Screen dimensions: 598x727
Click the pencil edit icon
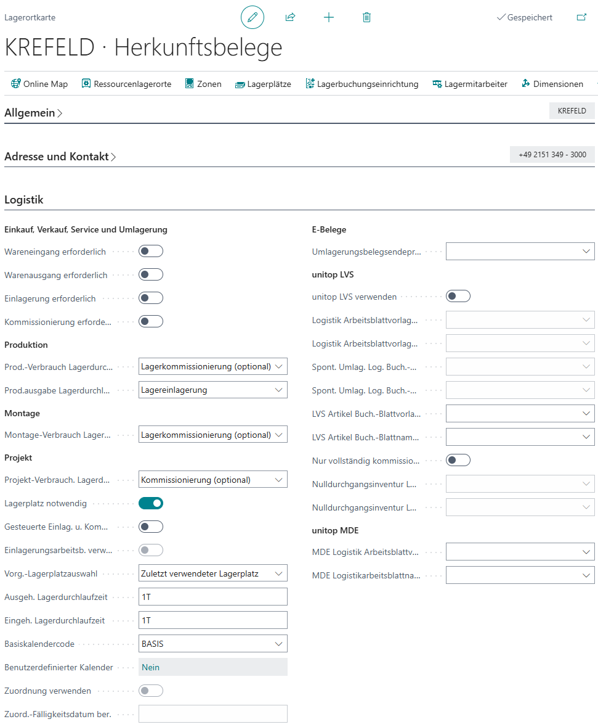(252, 17)
